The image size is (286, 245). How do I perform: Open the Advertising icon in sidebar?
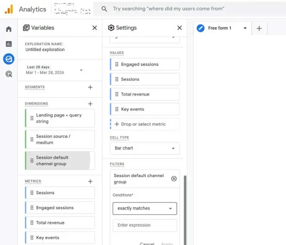tap(9, 74)
